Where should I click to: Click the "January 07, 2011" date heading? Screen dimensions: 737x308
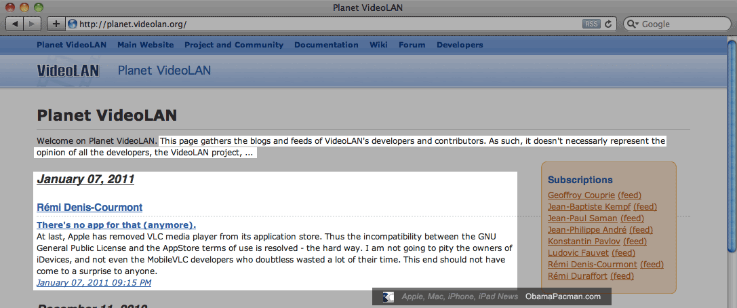[85, 179]
